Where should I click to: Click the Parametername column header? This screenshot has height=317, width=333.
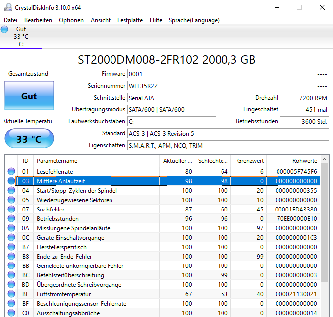click(x=96, y=161)
